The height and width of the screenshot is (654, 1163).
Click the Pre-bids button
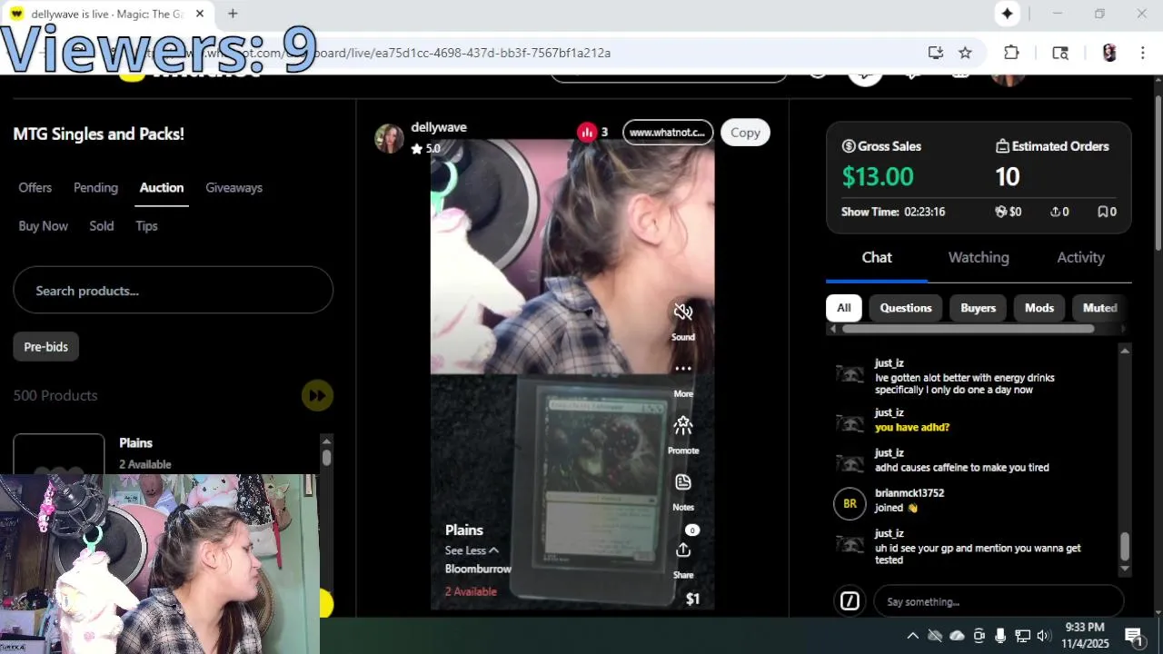point(46,346)
